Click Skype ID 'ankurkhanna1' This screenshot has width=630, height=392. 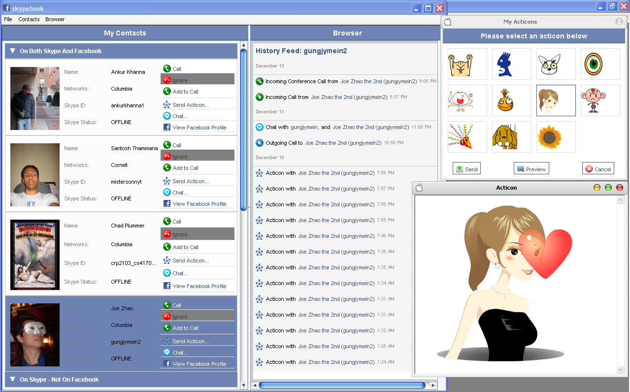pos(128,105)
